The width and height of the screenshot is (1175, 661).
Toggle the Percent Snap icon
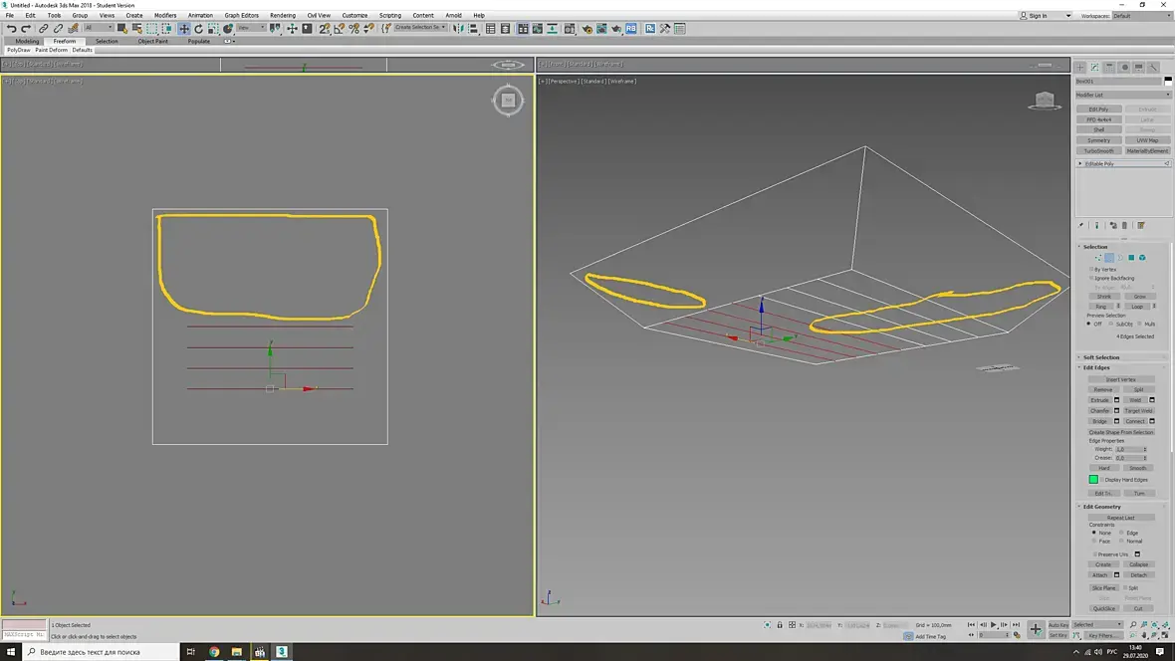click(353, 29)
